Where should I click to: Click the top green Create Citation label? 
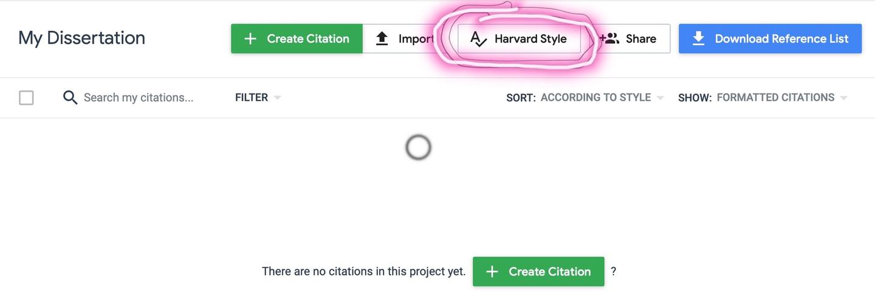(x=308, y=39)
